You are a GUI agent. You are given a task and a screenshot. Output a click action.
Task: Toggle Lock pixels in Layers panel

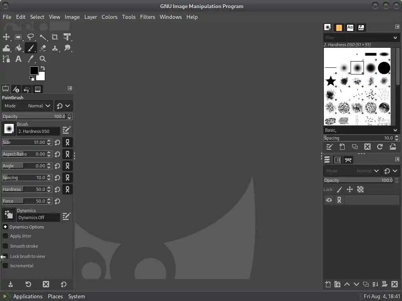tap(339, 189)
